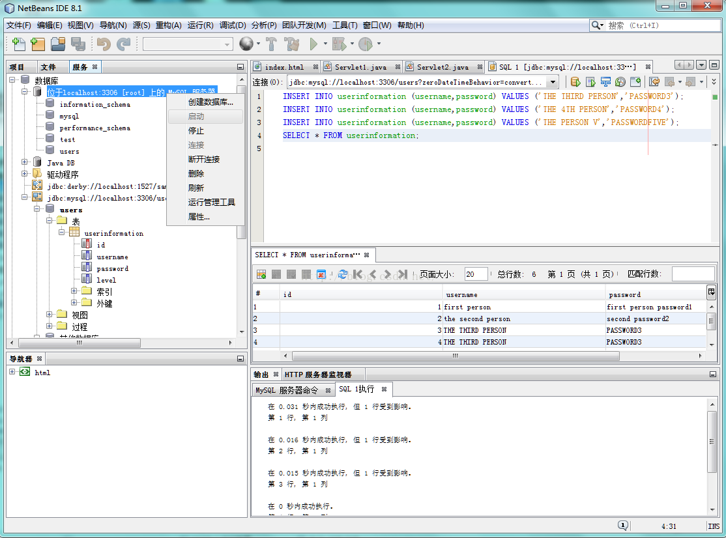Minimize the 导航器 panel
Viewport: 726px width, 538px height.
click(x=240, y=358)
